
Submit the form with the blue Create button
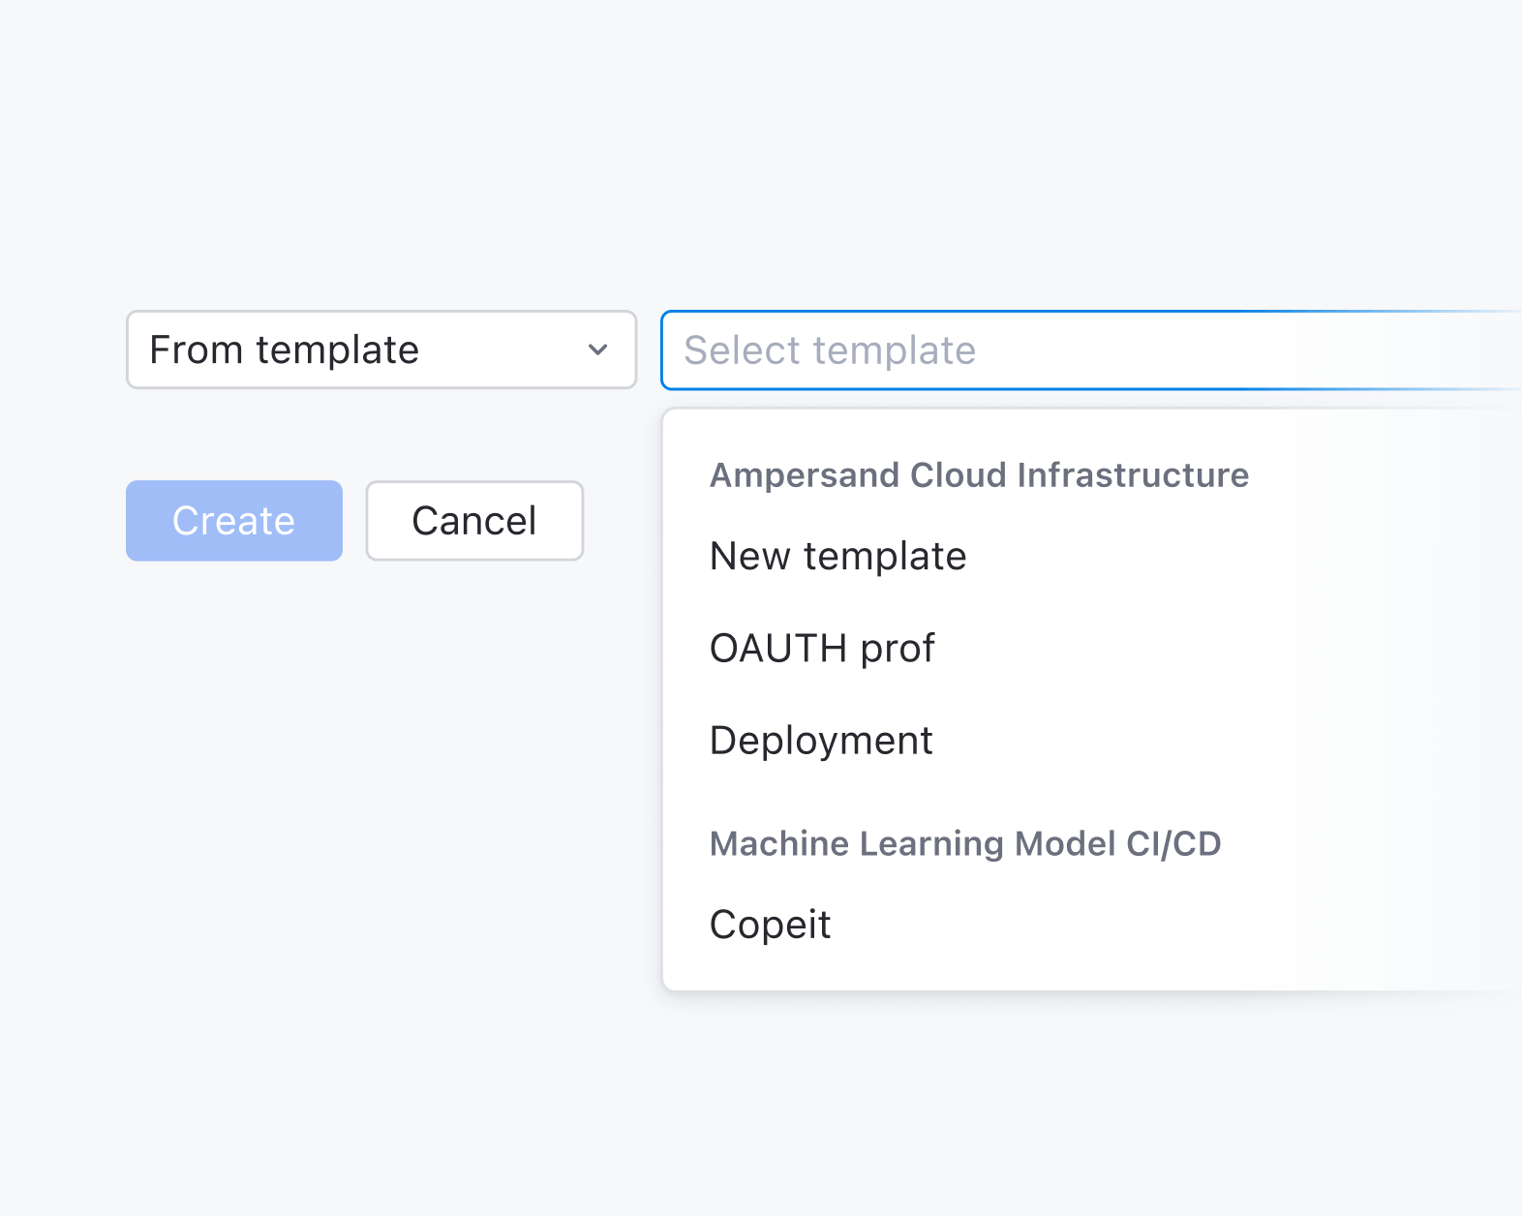[234, 521]
